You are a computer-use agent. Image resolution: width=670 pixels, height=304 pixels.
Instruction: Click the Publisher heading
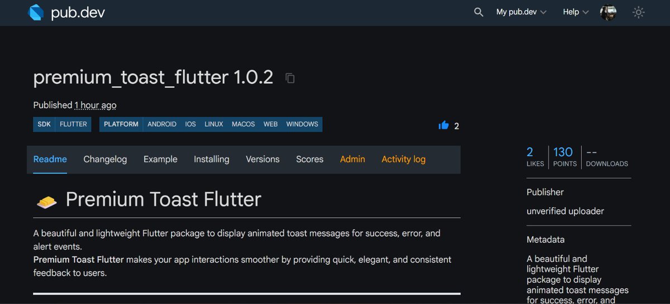coord(545,192)
